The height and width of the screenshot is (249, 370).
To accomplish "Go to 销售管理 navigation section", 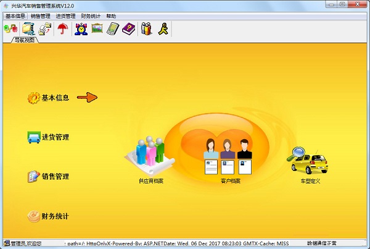I will (55, 177).
